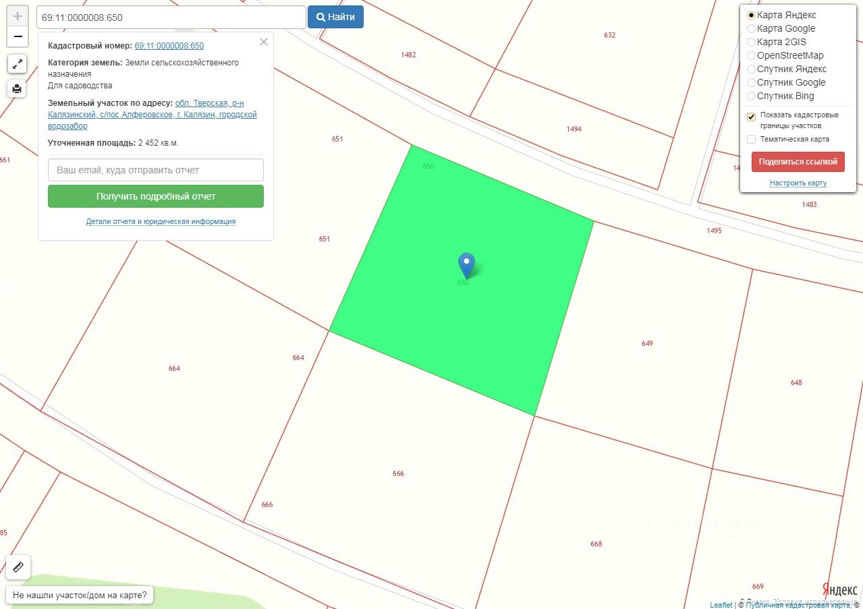Select Спутник Bing radio option

751,96
